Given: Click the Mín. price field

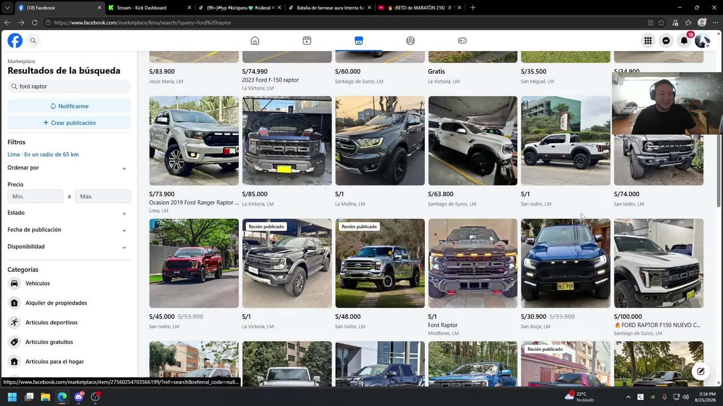Looking at the screenshot, I should pos(35,196).
